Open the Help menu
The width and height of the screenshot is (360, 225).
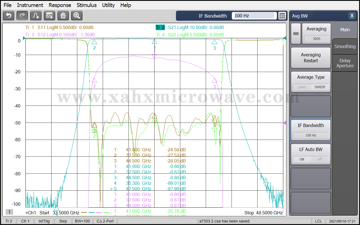[x=126, y=5]
